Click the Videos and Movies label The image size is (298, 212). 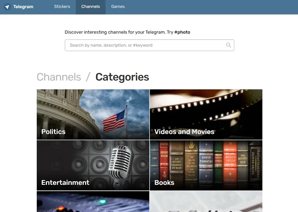pyautogui.click(x=184, y=132)
